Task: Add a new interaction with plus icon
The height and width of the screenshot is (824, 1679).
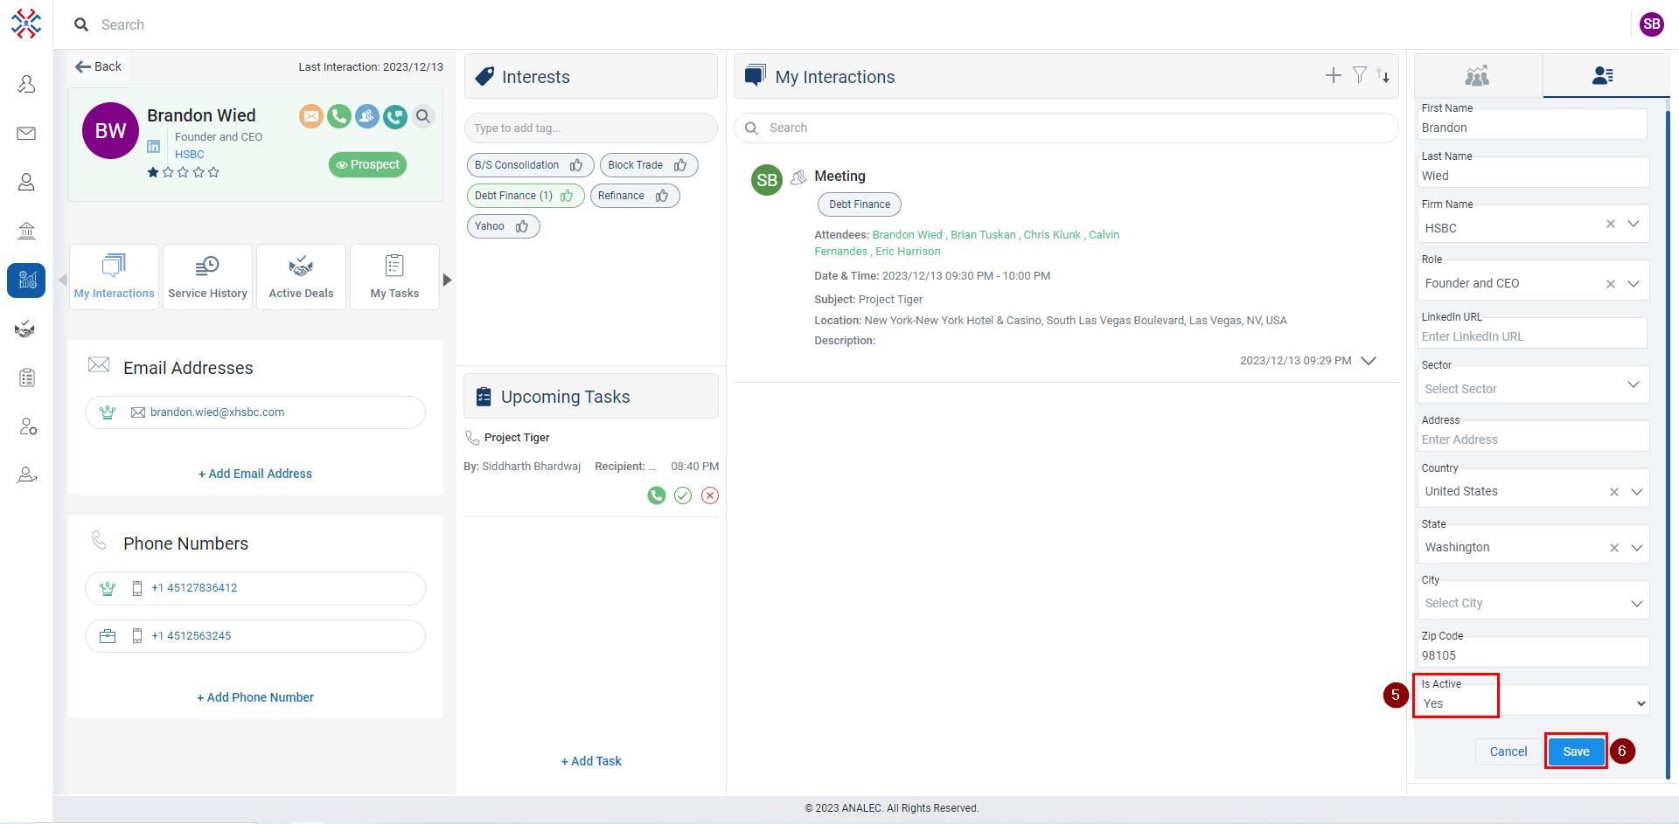Action: (1334, 76)
